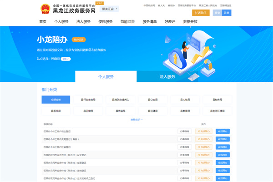Click 在线陪办 for 个体工商户变更登记（备案）
The image size is (273, 182).
click(x=222, y=139)
